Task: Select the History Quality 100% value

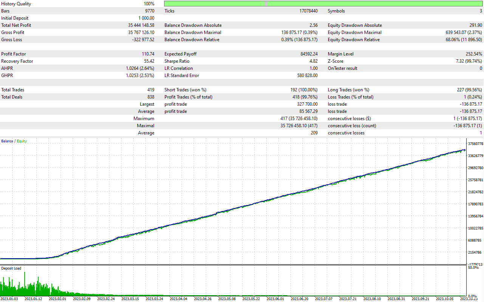Action: [x=149, y=4]
